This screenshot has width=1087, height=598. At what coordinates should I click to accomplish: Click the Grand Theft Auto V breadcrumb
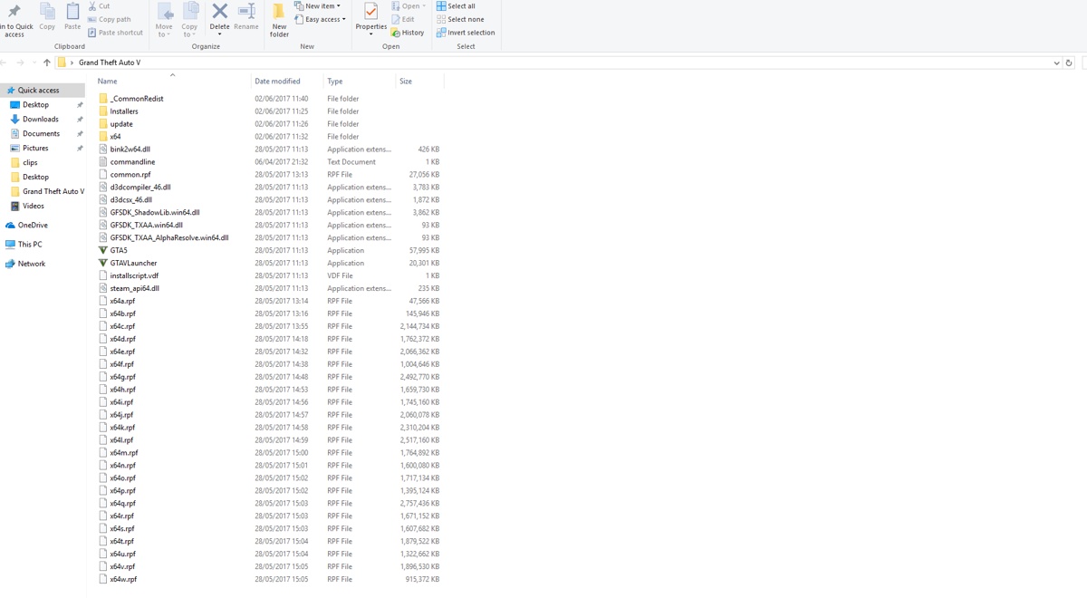[110, 63]
